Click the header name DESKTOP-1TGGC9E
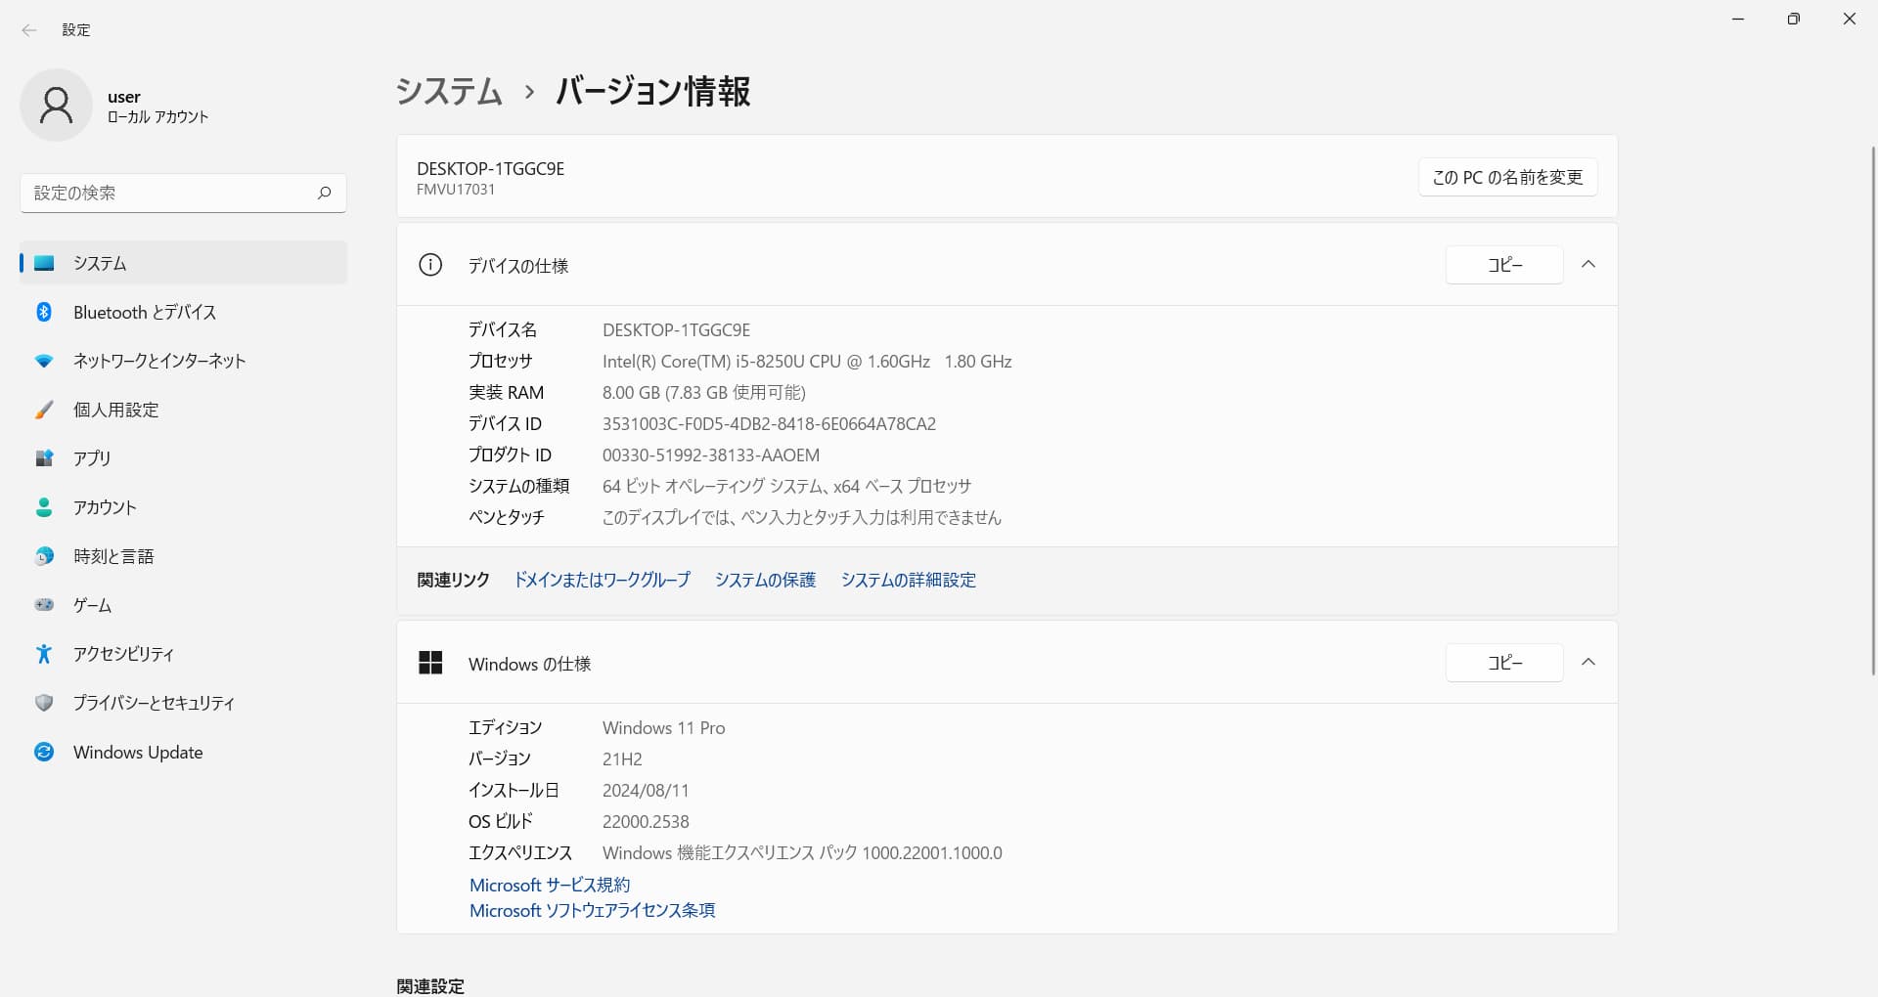The height and width of the screenshot is (997, 1878). pos(491,168)
